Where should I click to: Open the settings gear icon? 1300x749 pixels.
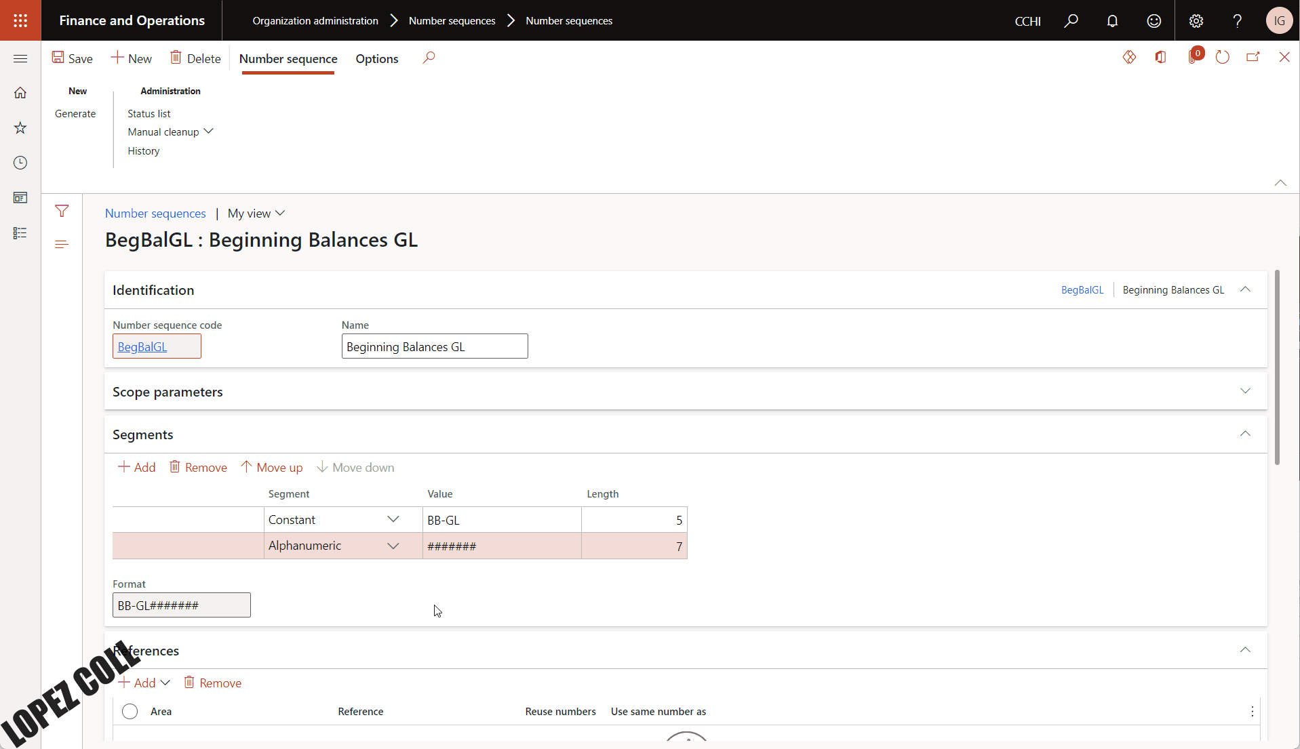(x=1196, y=21)
